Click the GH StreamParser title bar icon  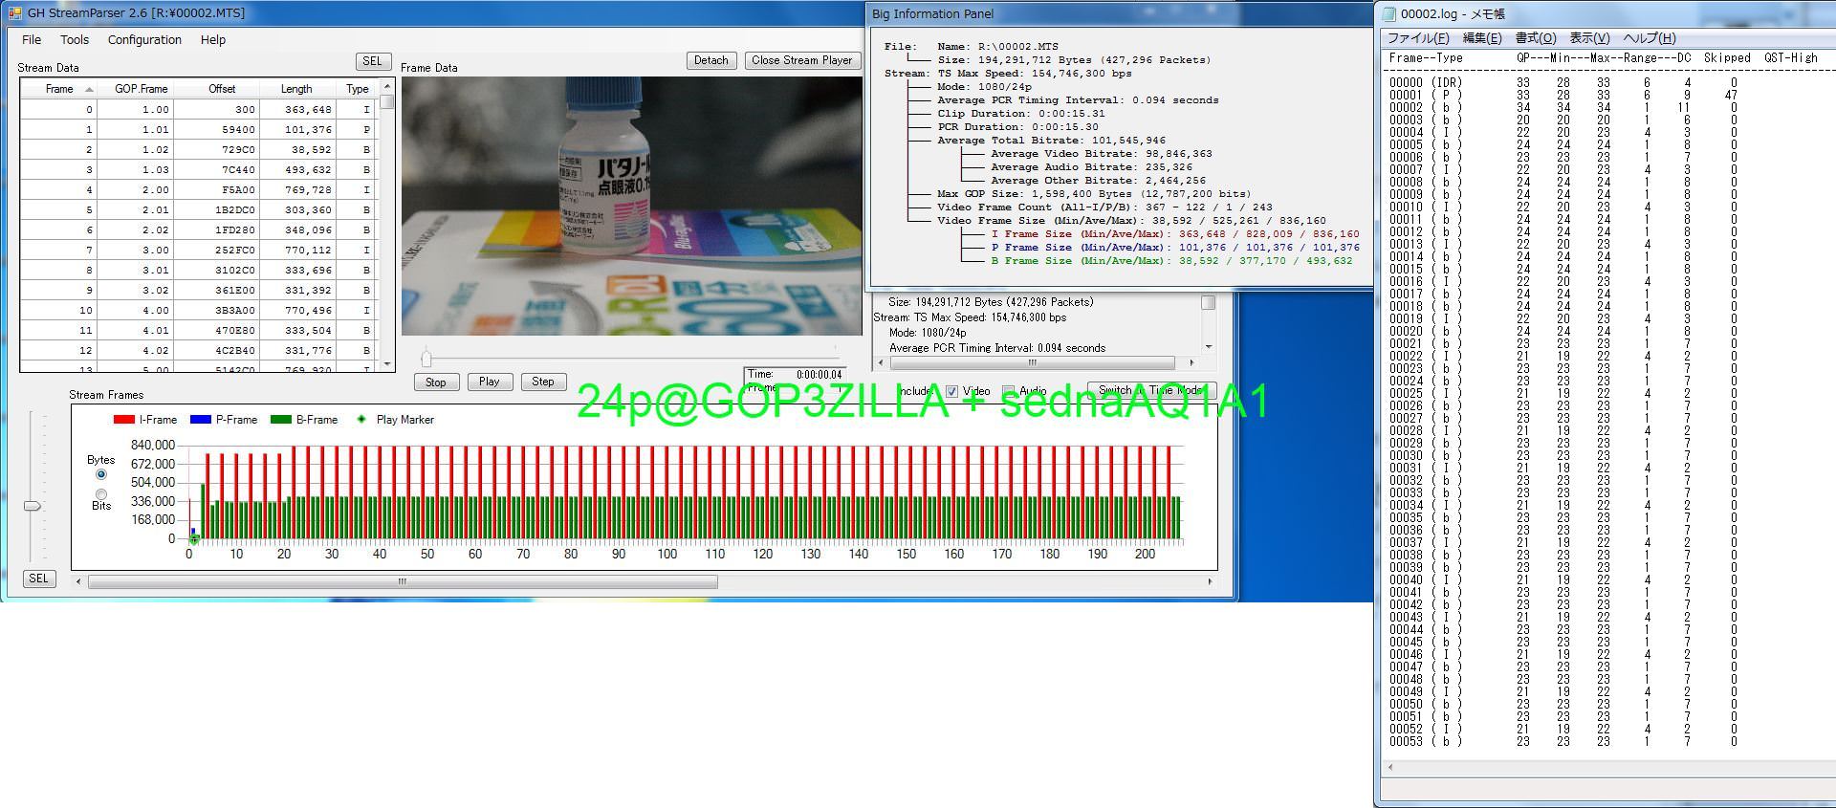tap(14, 13)
